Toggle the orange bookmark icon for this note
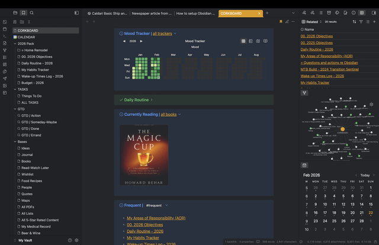This screenshot has height=245, width=379. 281,22
